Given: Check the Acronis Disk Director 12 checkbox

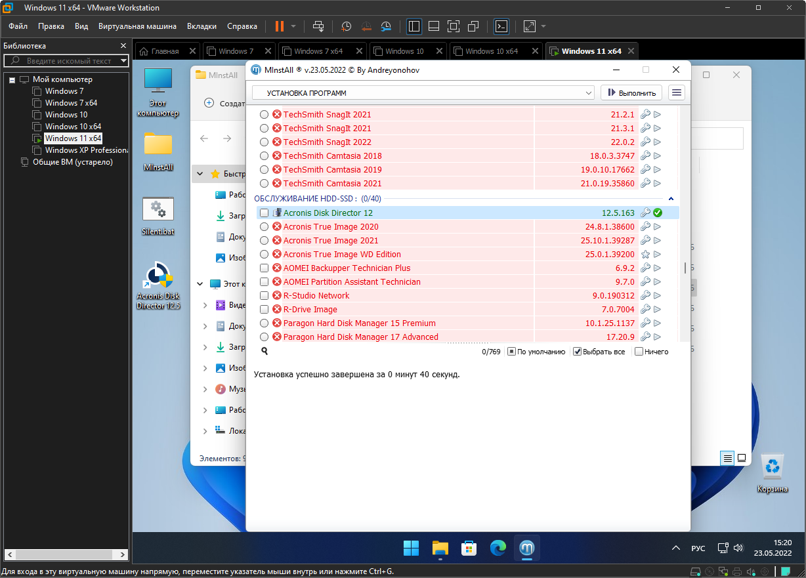Looking at the screenshot, I should [x=264, y=213].
